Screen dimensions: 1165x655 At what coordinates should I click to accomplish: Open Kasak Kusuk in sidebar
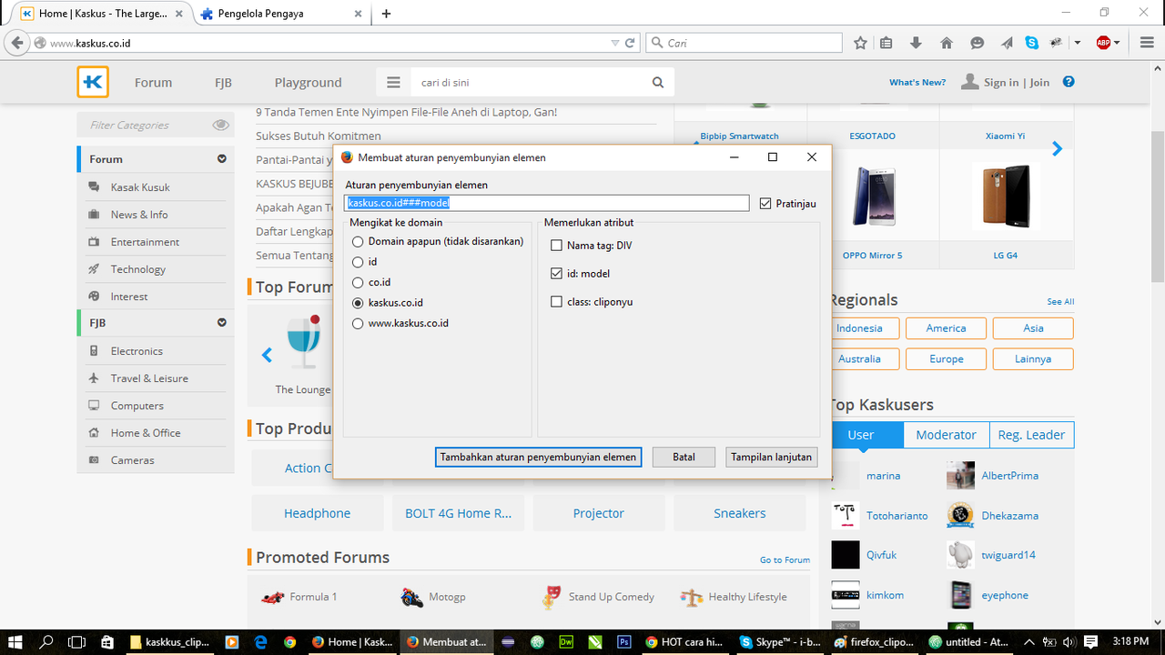[x=140, y=187]
